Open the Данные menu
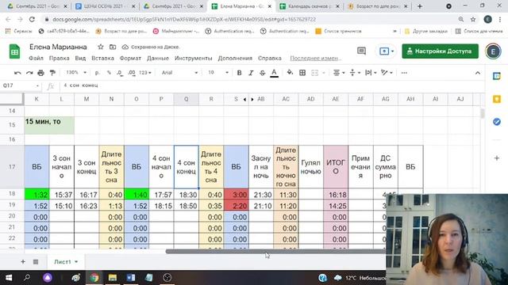Screen dimensions: 508x285 point(158,58)
